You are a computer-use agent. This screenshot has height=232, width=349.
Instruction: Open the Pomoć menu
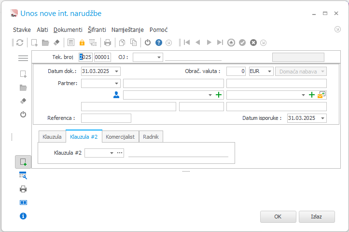pos(158,30)
